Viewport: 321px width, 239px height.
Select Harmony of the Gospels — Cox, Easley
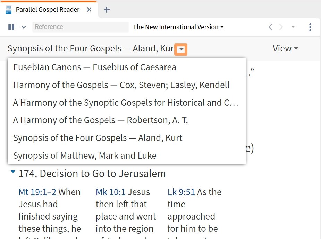point(127,85)
